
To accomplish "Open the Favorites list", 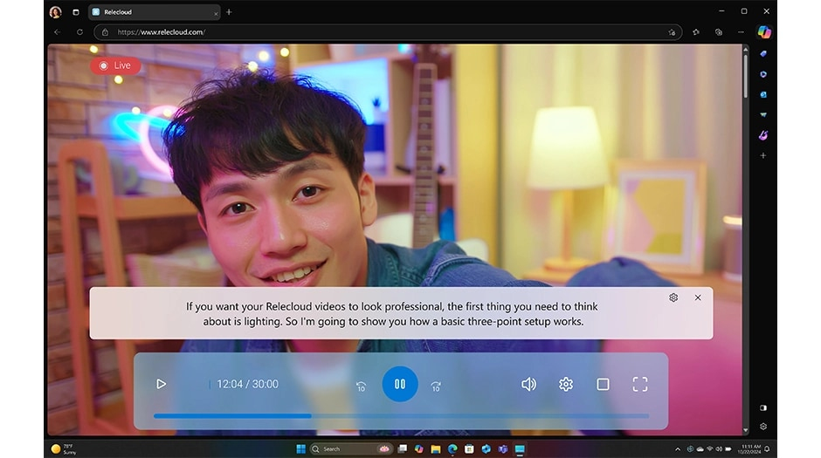I will 696,32.
